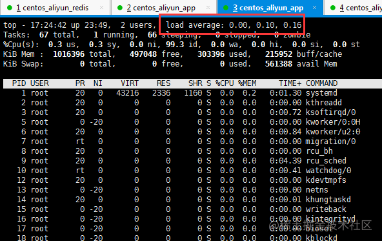
Task: Select the active 3 centos_aliyun_app tab
Action: [x=270, y=8]
